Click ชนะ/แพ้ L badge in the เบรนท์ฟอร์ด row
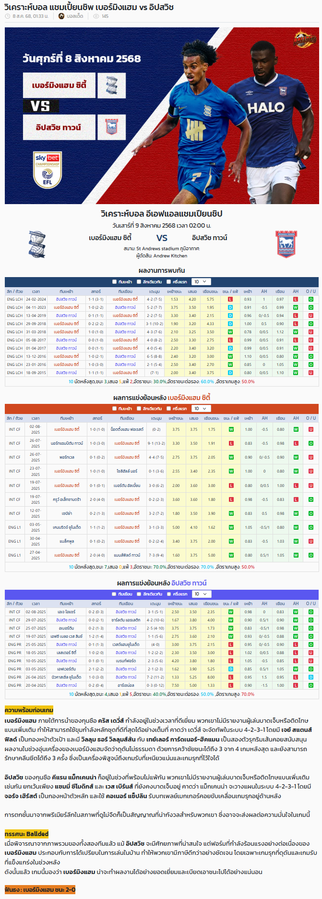The width and height of the screenshot is (322, 899). click(231, 661)
